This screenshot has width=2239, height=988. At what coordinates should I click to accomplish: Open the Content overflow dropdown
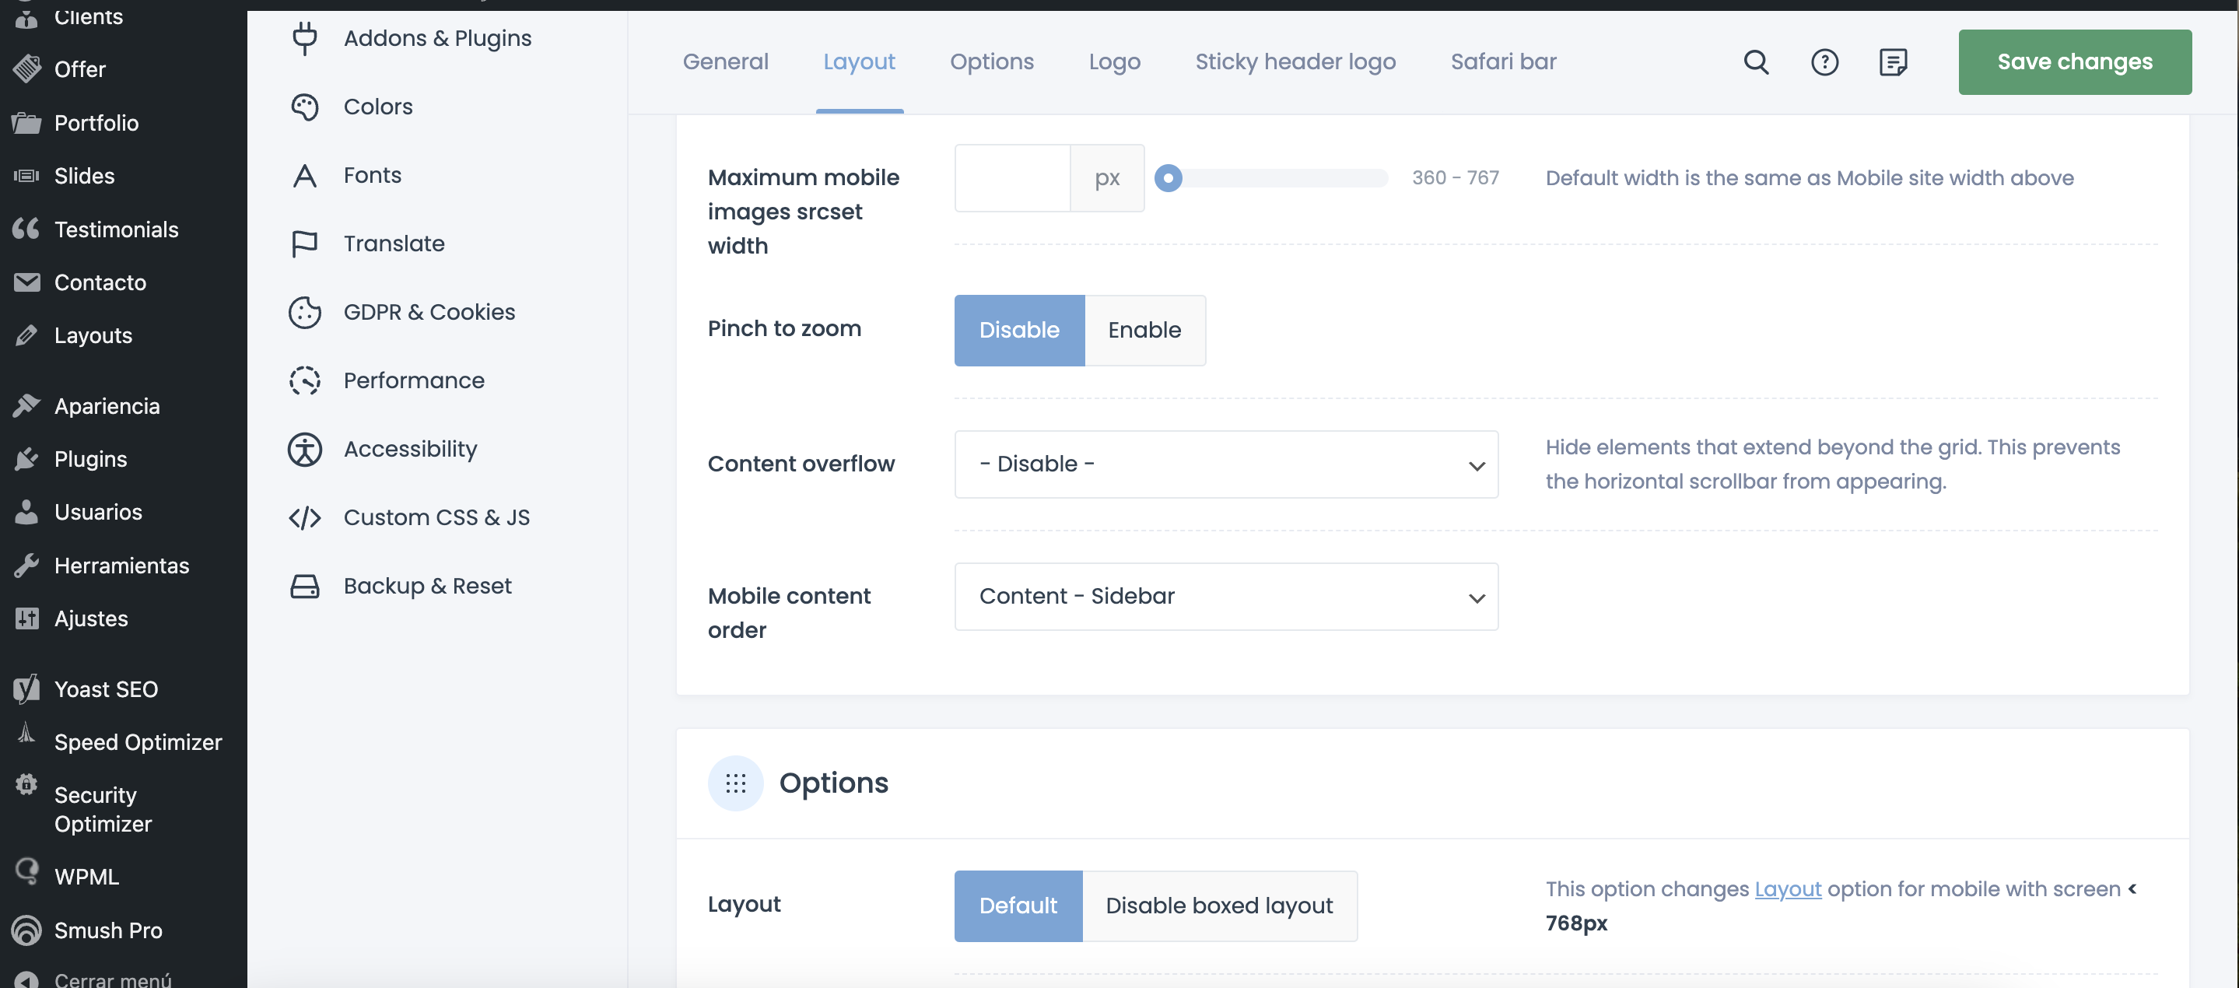tap(1225, 464)
